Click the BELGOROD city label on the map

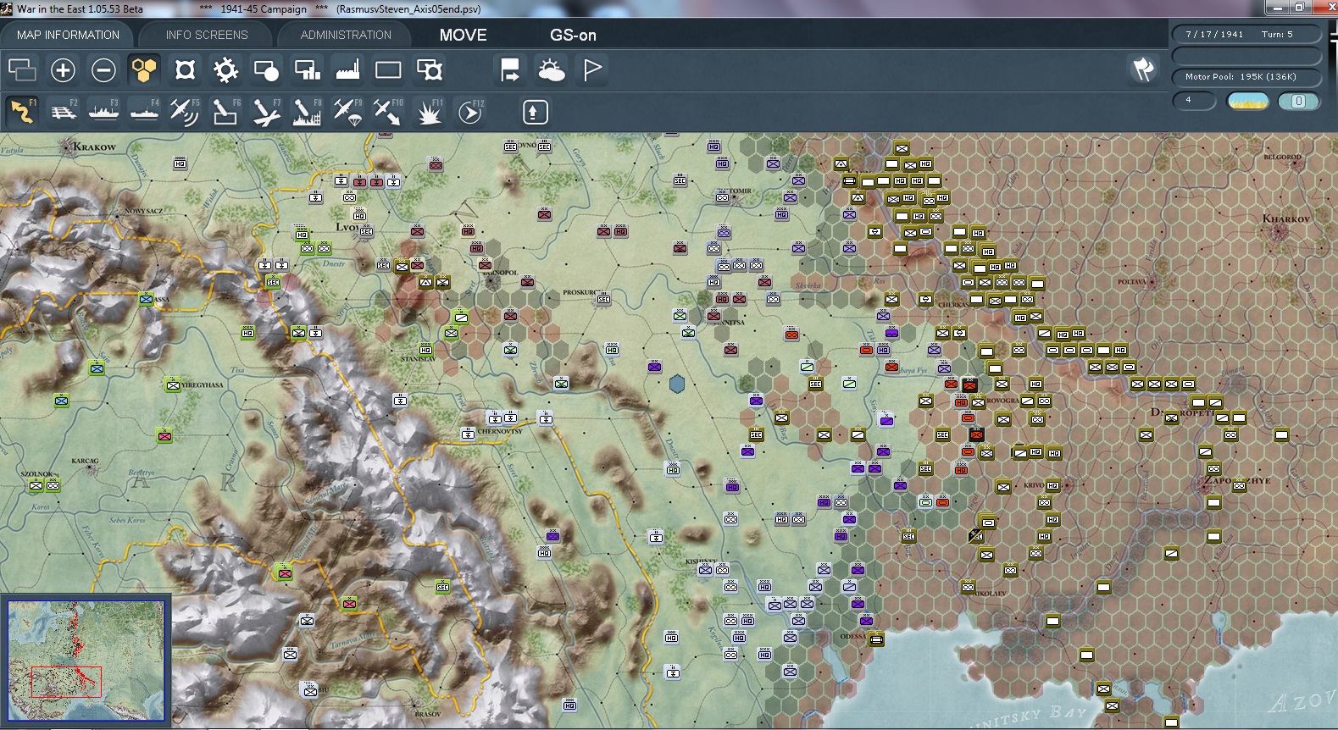[x=1282, y=157]
